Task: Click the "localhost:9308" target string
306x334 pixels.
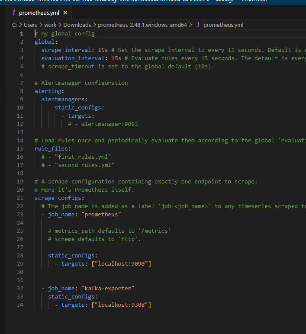Action: point(121,305)
